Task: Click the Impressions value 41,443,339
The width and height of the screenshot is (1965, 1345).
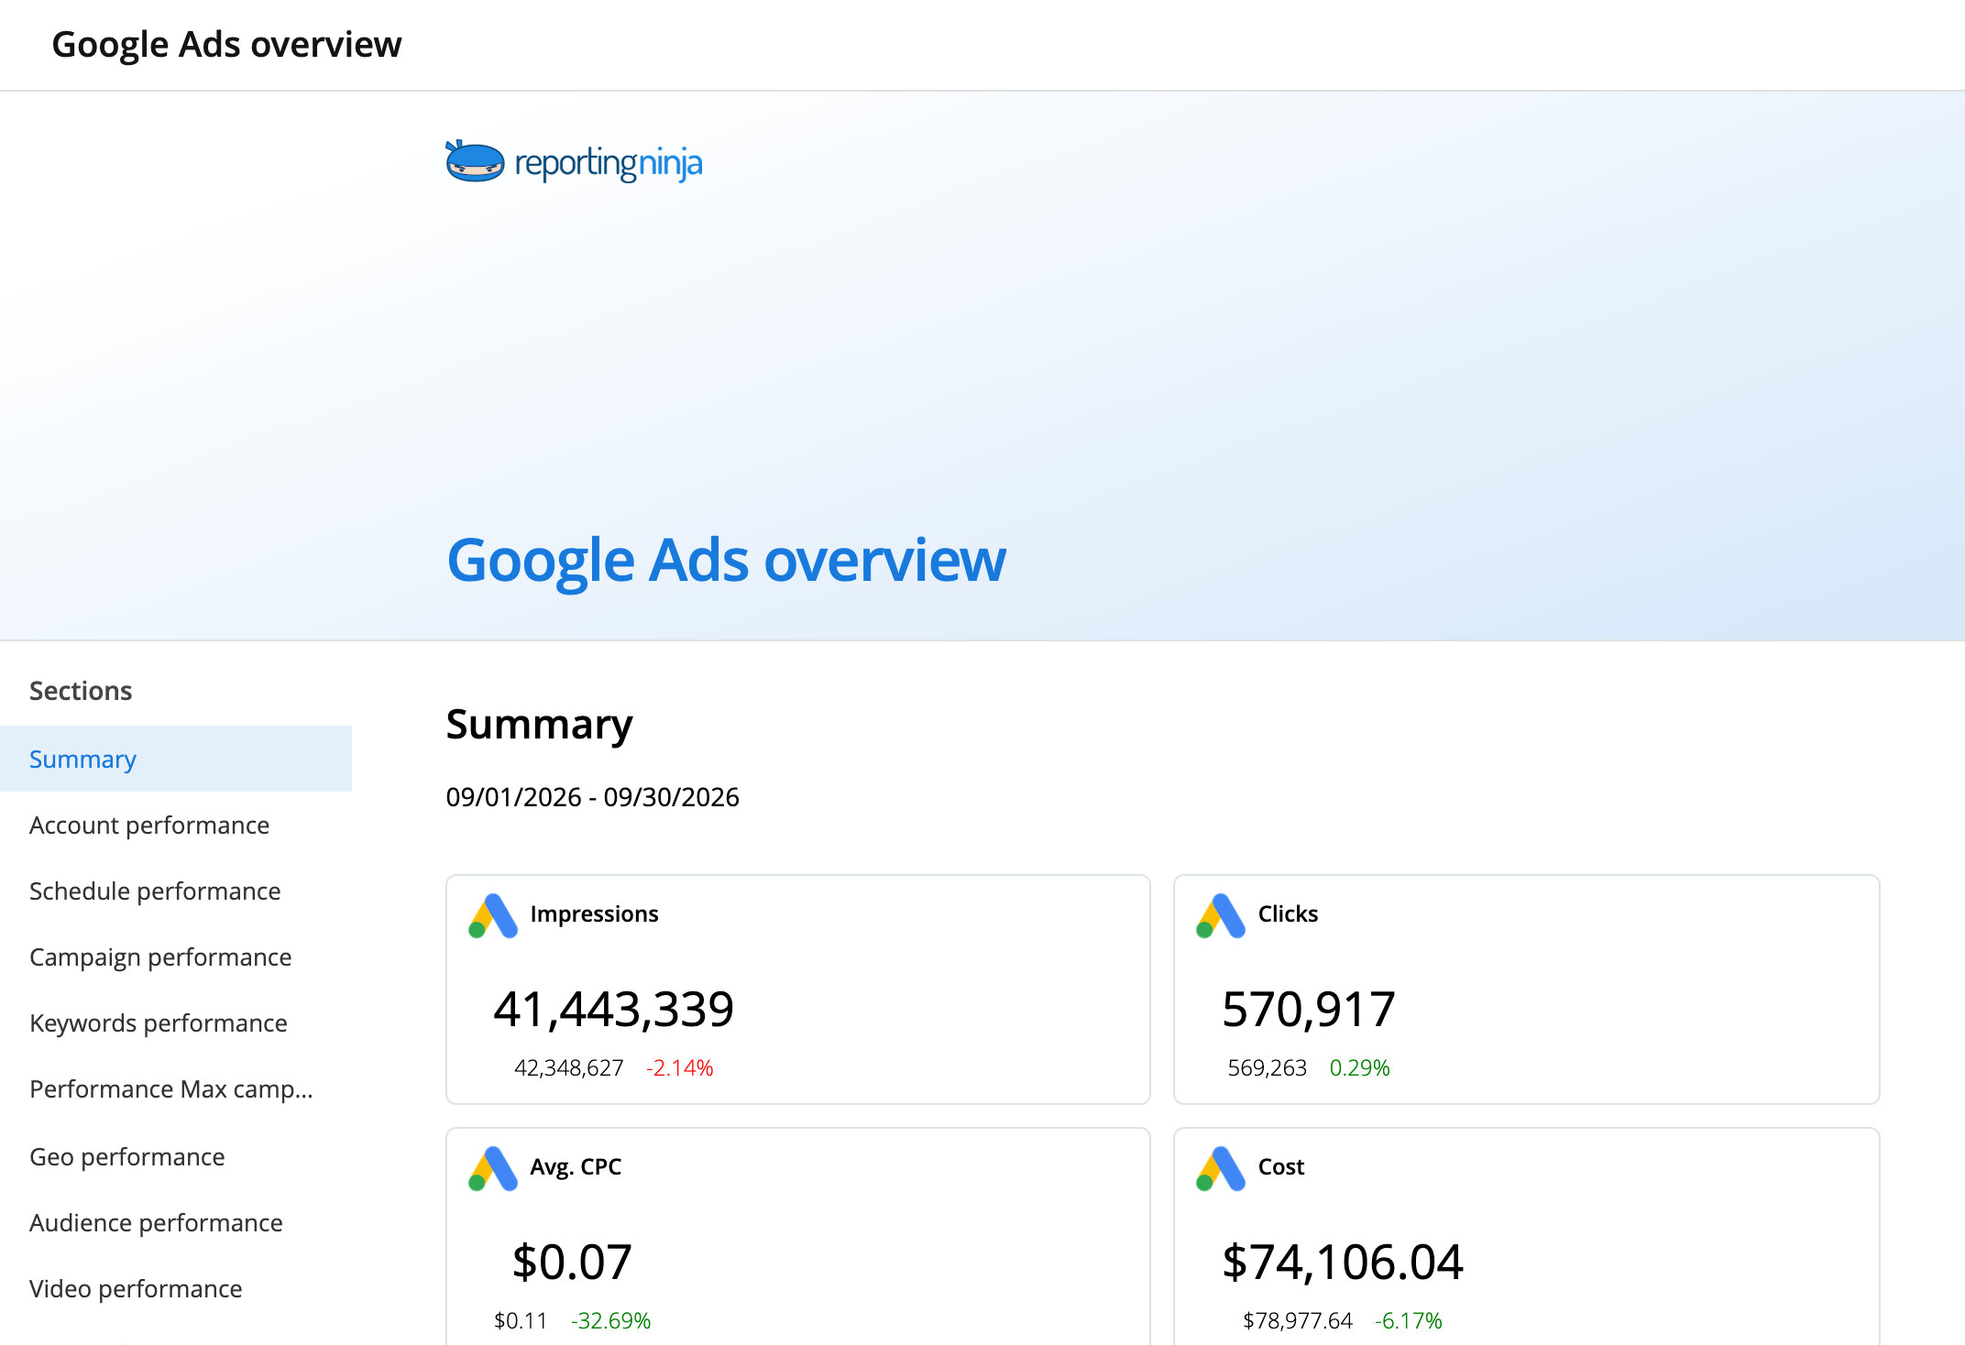Action: point(613,1009)
